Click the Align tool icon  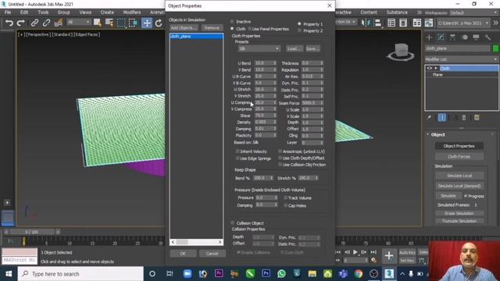click(x=377, y=23)
